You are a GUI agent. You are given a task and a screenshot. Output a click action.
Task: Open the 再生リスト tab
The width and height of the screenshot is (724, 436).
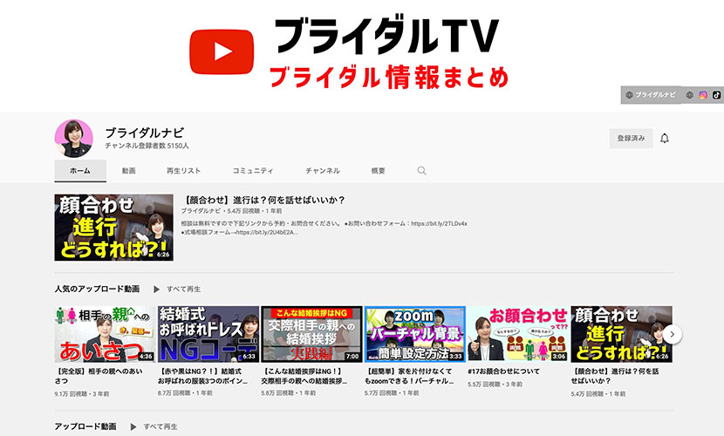pos(183,171)
